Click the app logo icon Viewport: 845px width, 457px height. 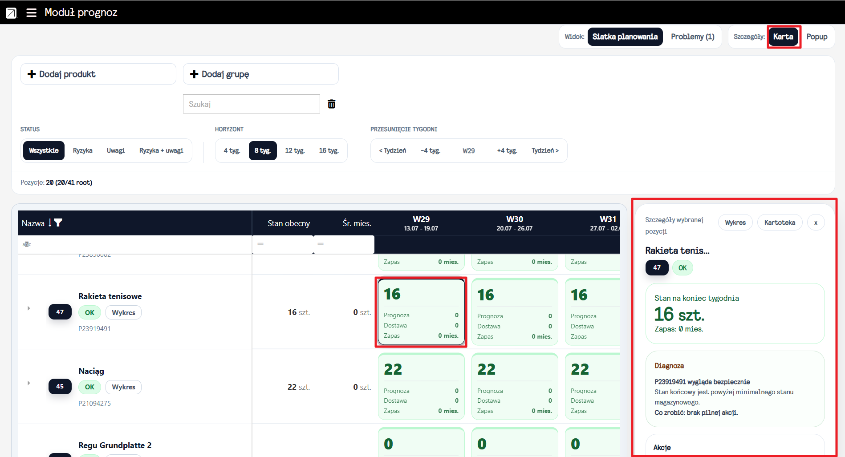[11, 13]
